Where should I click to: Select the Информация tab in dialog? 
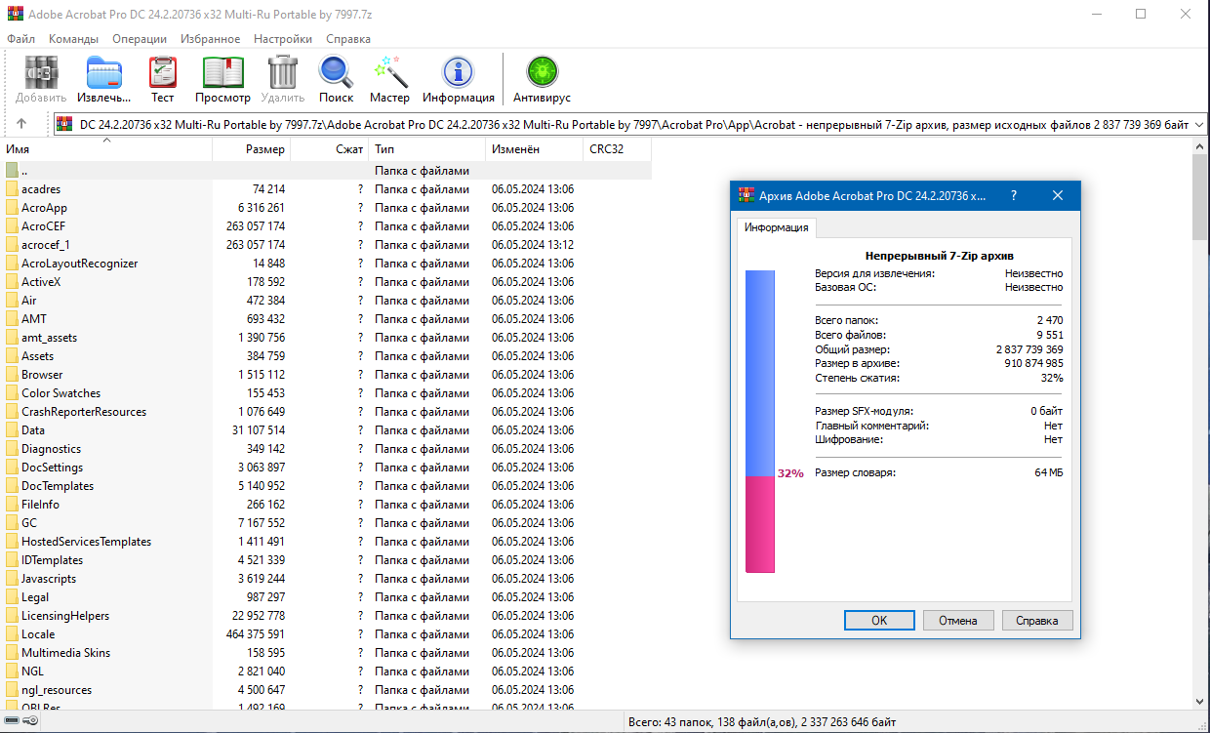pos(776,227)
